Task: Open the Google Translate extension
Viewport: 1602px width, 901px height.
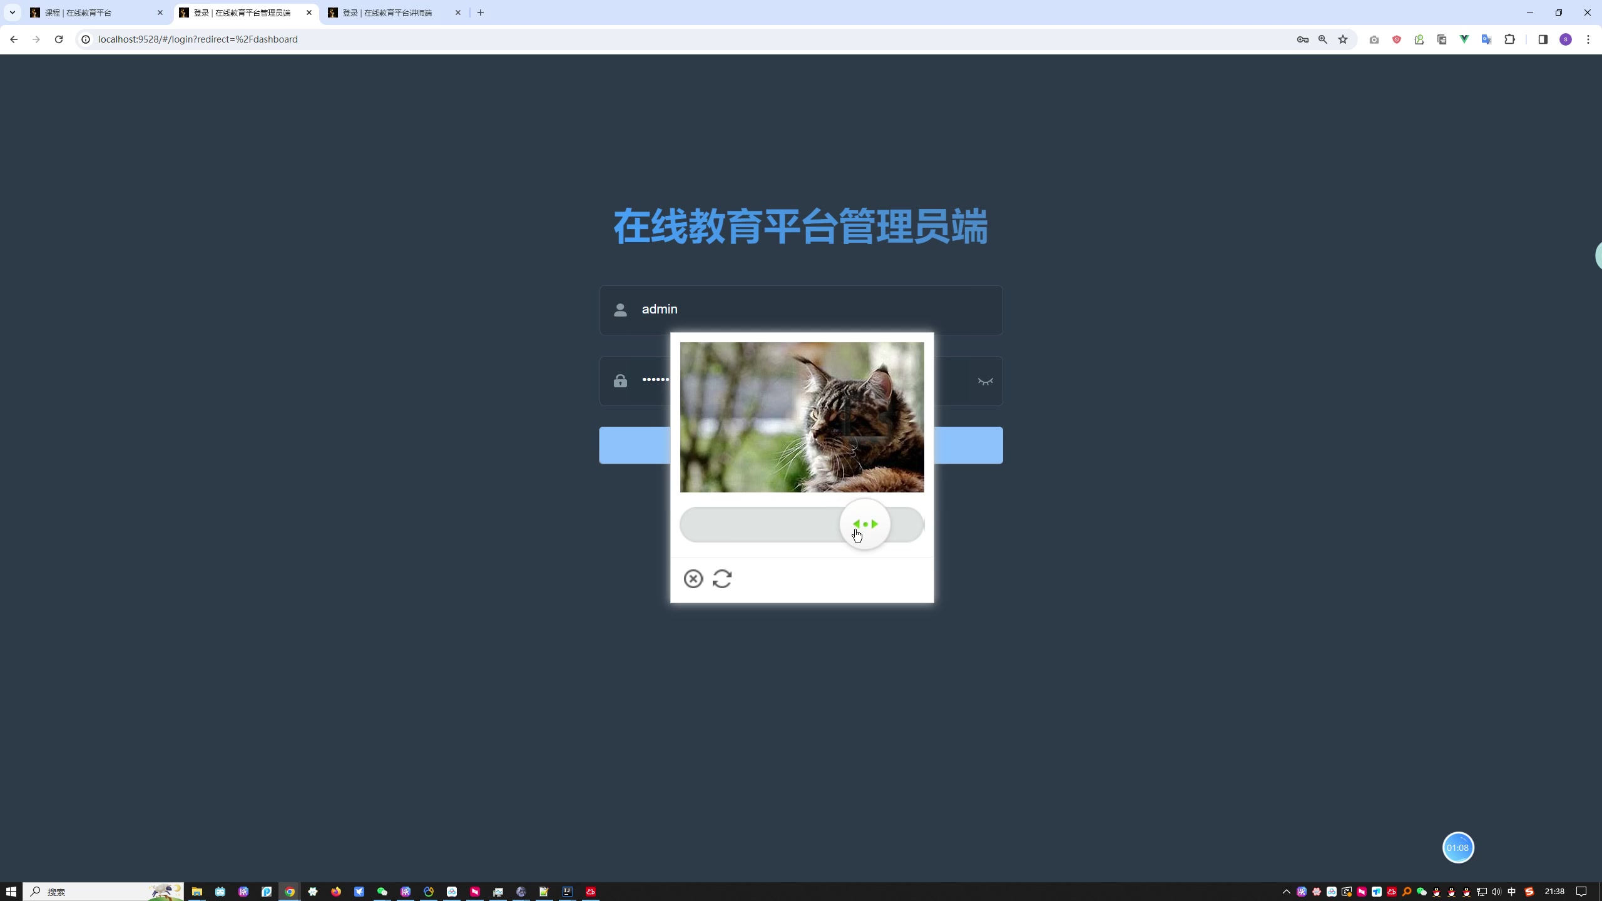Action: [x=1487, y=39]
